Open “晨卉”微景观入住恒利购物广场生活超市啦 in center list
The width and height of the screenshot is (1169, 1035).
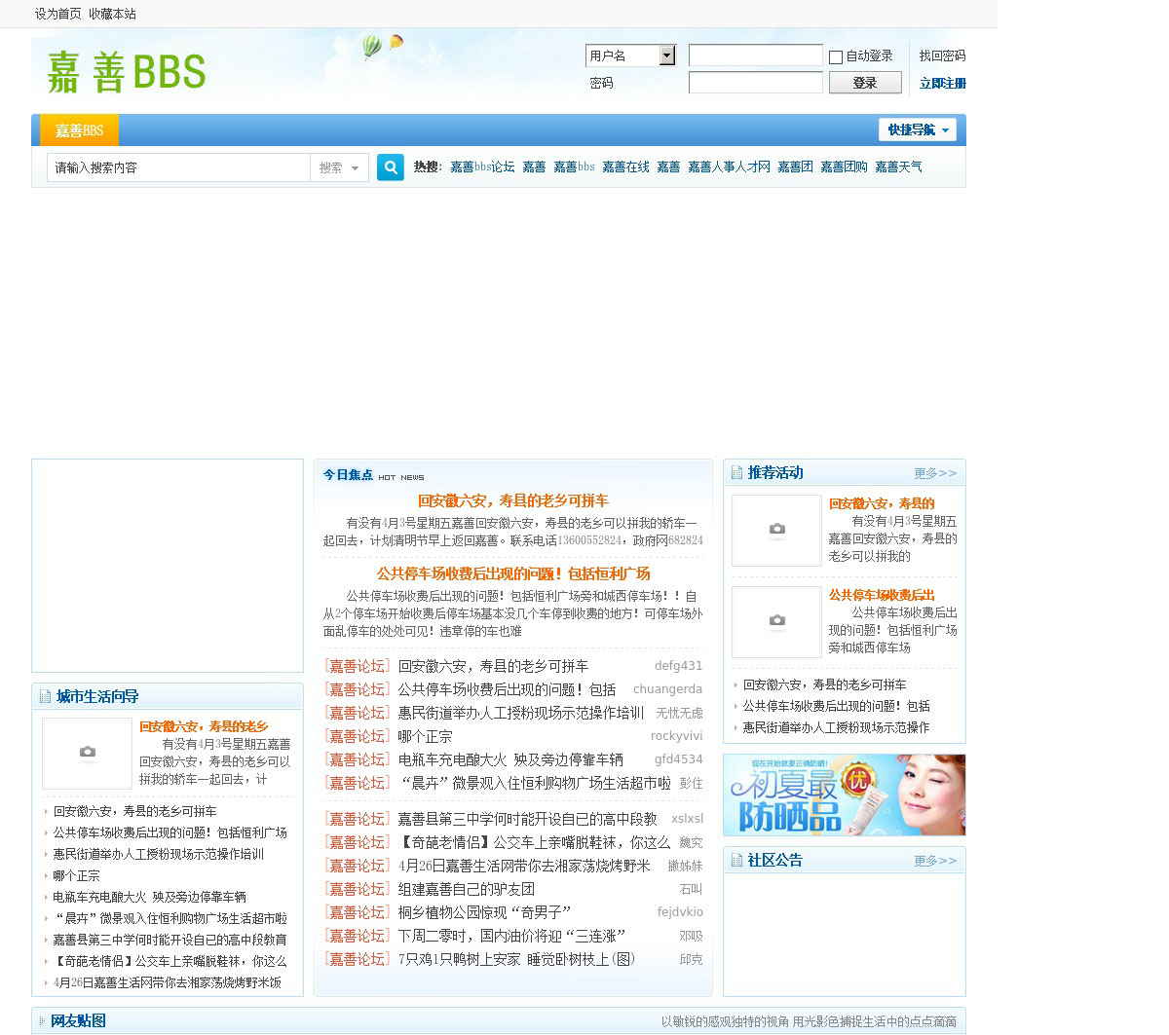pos(534,783)
